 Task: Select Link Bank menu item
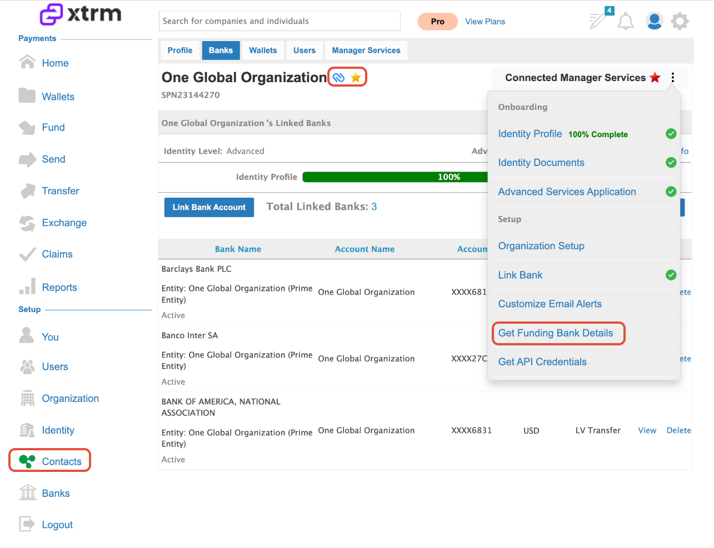(x=520, y=275)
